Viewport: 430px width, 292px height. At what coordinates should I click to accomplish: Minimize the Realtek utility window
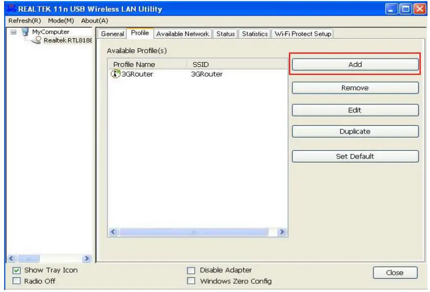click(x=391, y=9)
